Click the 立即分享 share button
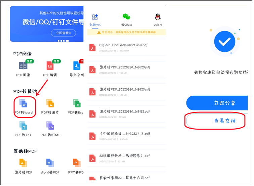Viewport: 254px width, 186px height. 217,103
